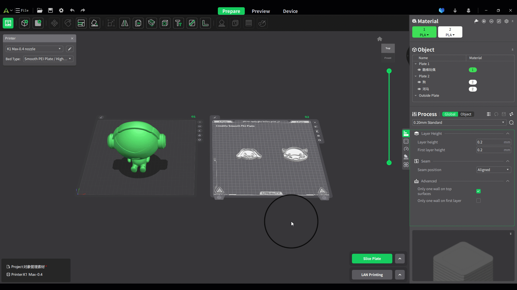The width and height of the screenshot is (517, 290).
Task: Hide the 狗 object with eye icon
Action: pos(419,82)
